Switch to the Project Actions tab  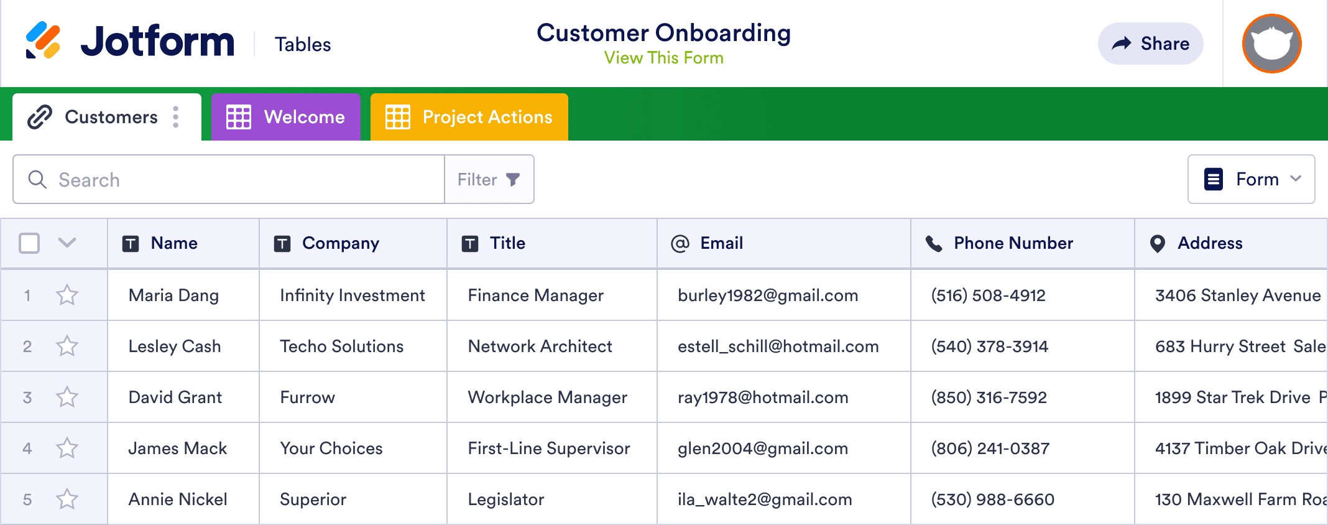pyautogui.click(x=487, y=117)
